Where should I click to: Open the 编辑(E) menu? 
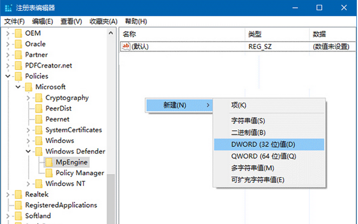(x=43, y=22)
